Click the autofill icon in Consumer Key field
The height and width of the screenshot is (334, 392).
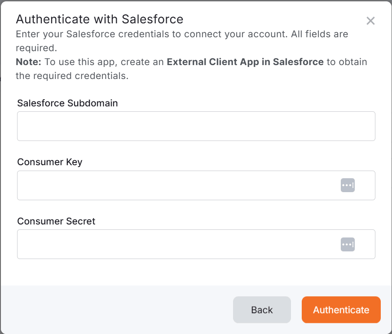348,185
